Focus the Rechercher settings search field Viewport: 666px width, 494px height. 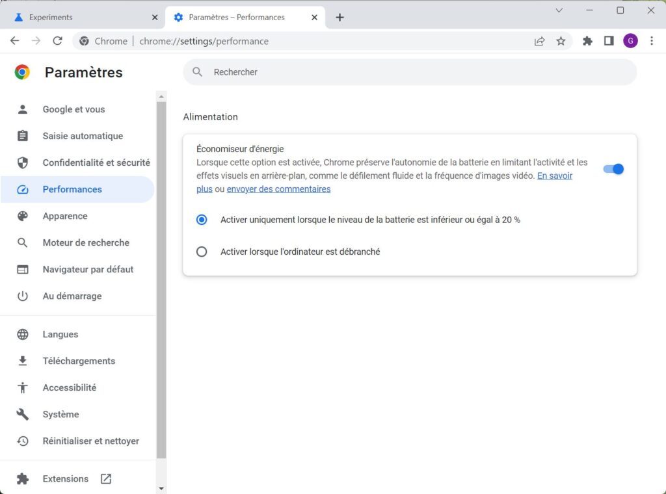(x=410, y=72)
